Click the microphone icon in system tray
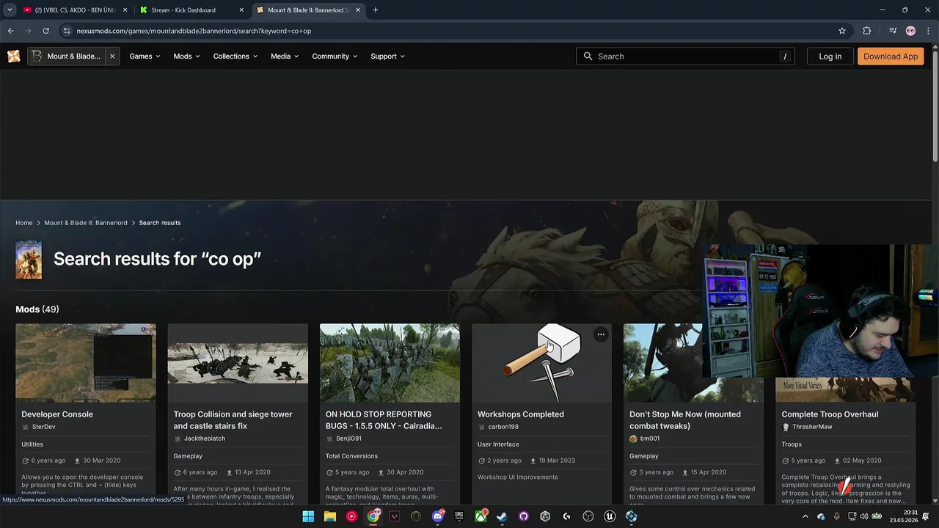Viewport: 939px width, 528px height. pos(836,516)
